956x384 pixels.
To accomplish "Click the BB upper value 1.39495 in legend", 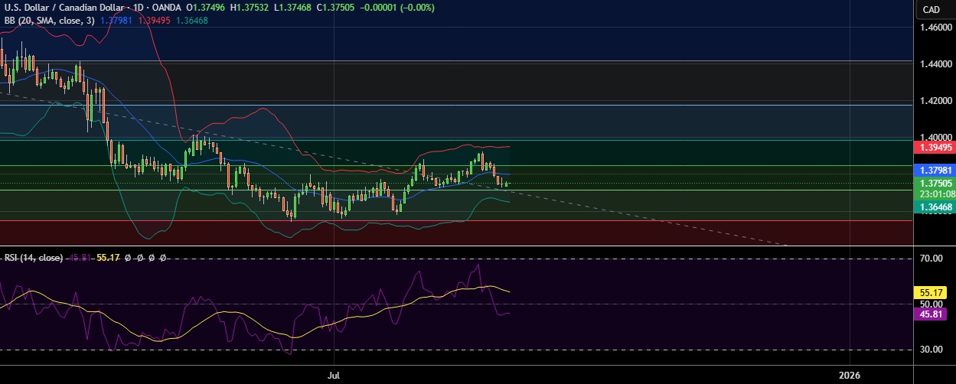I will (154, 20).
